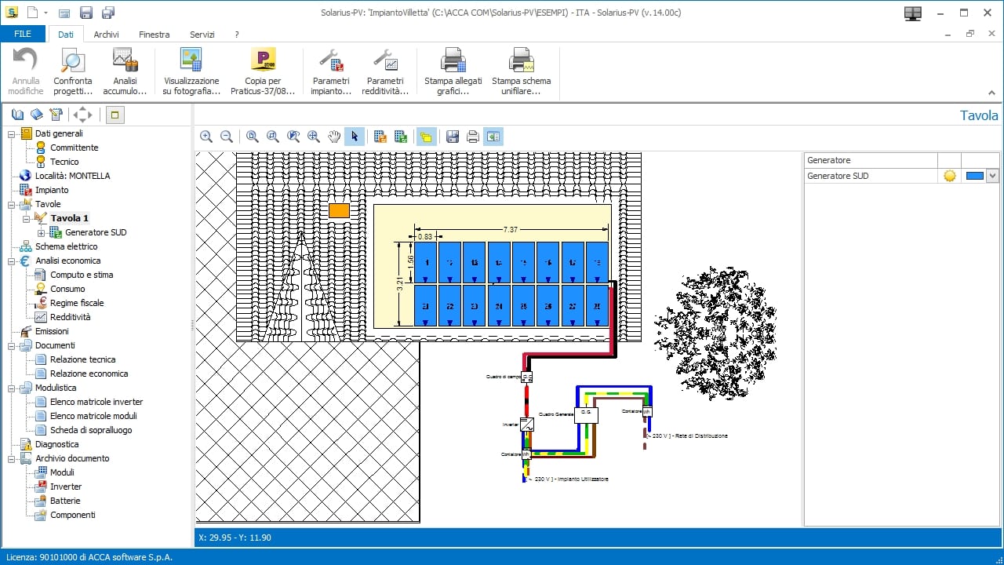Image resolution: width=1004 pixels, height=565 pixels.
Task: Select Committente in tree
Action: (75, 148)
